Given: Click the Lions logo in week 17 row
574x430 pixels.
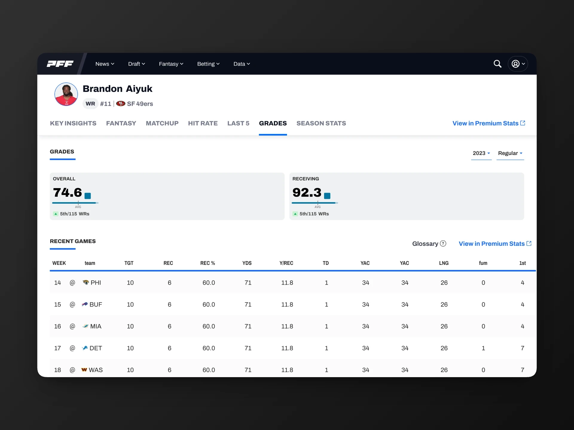Looking at the screenshot, I should (x=85, y=348).
